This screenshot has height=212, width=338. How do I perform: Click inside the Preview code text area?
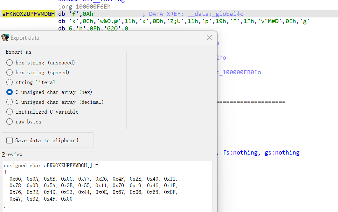tap(127, 184)
